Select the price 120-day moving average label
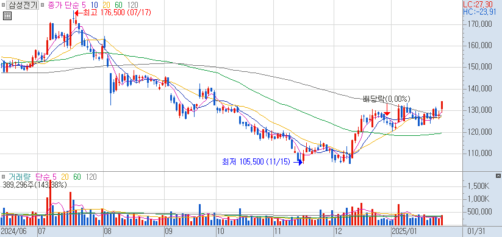502x237 pixels. 132,5
